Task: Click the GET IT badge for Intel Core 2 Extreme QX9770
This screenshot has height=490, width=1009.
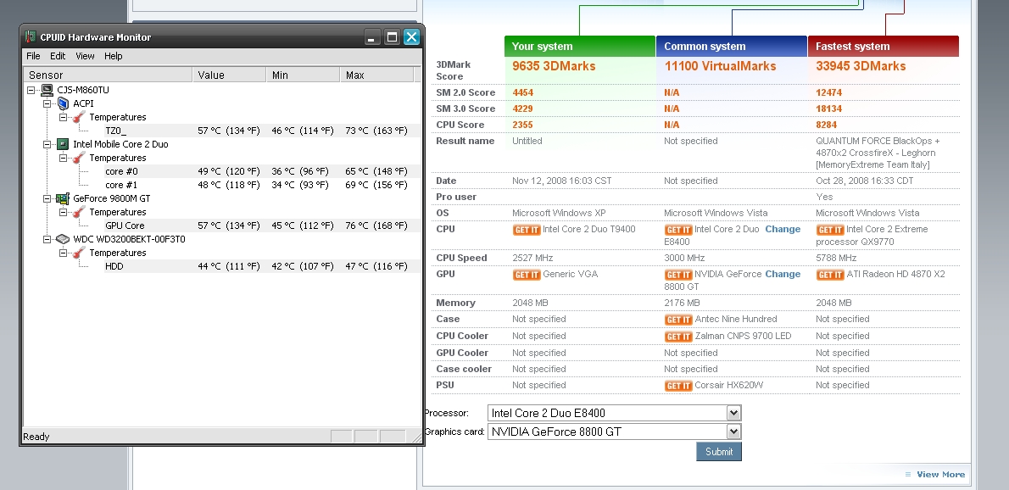Action: tap(830, 230)
